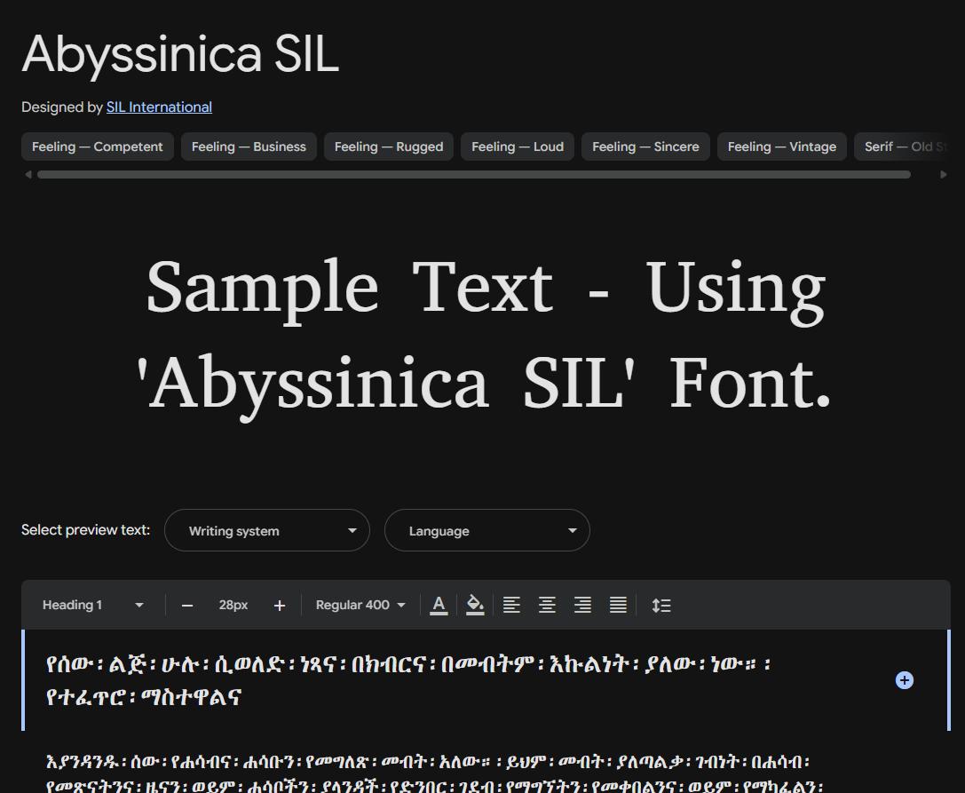Select the Serif — Old Style tag
Viewport: 965px width, 793px height.
point(903,147)
